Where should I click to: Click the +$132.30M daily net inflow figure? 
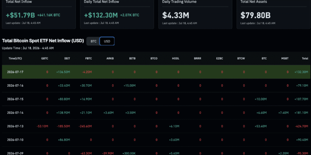[101, 15]
